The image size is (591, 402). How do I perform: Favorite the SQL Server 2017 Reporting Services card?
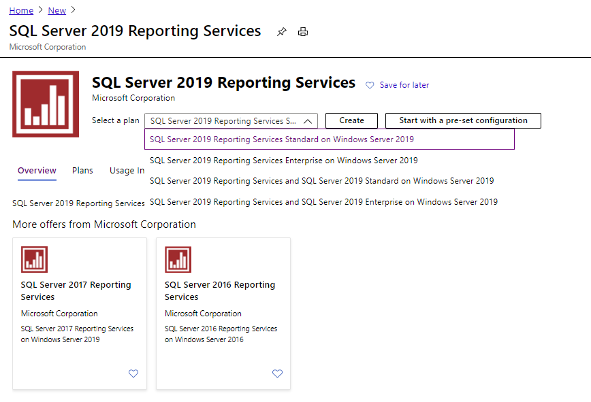coord(133,373)
